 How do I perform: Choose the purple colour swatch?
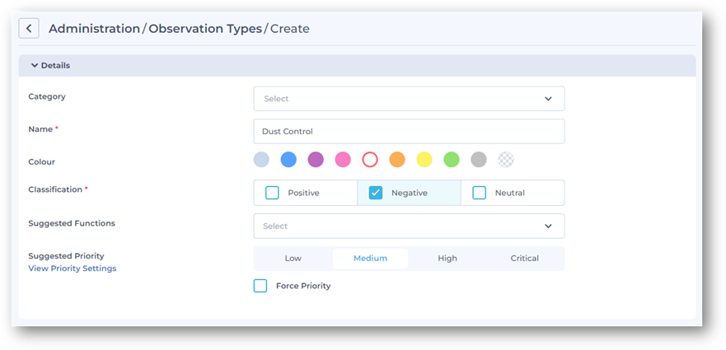(316, 160)
